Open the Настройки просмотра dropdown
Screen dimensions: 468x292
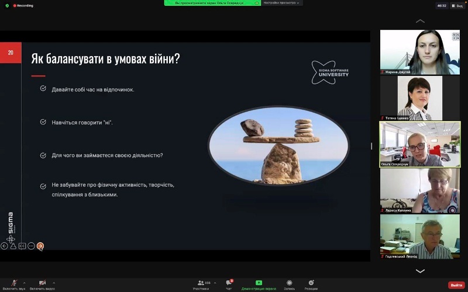[x=281, y=3]
